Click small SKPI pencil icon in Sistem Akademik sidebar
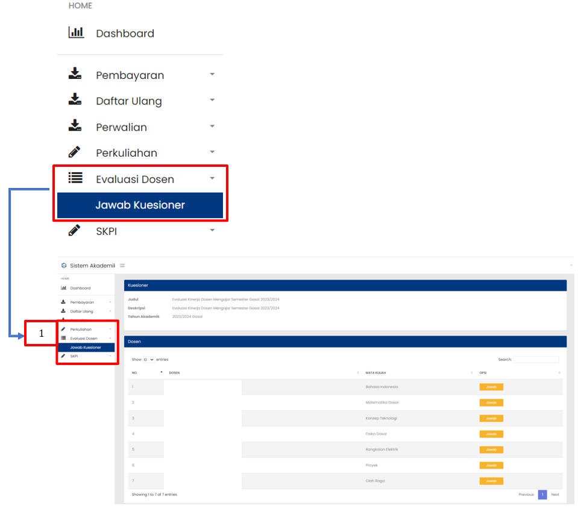578x509 pixels. pos(63,356)
